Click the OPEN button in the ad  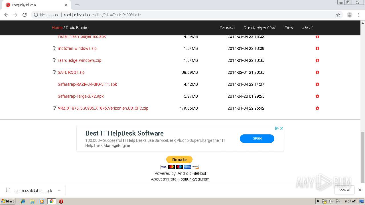(x=257, y=138)
